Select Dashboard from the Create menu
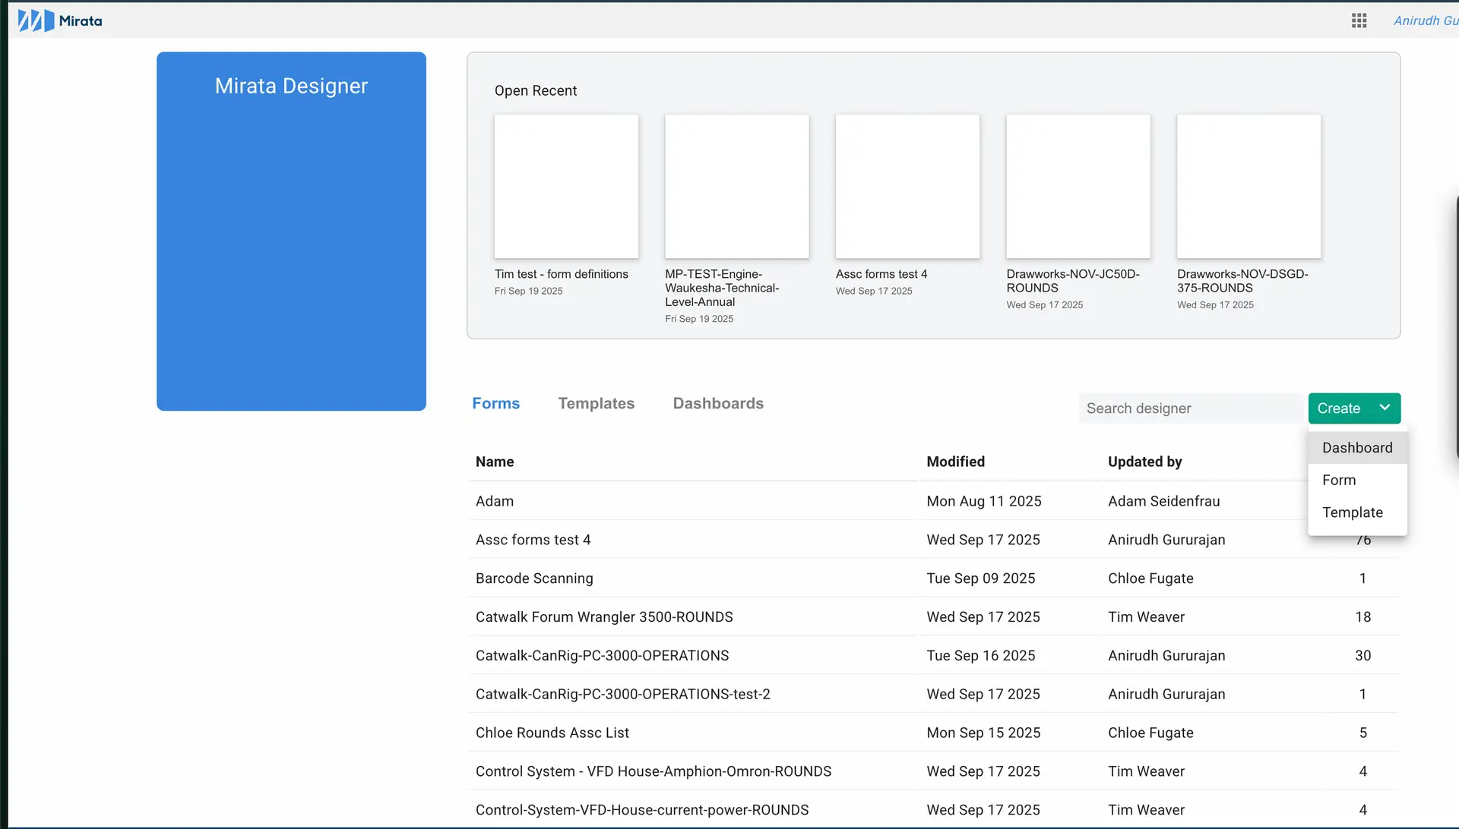 point(1357,447)
